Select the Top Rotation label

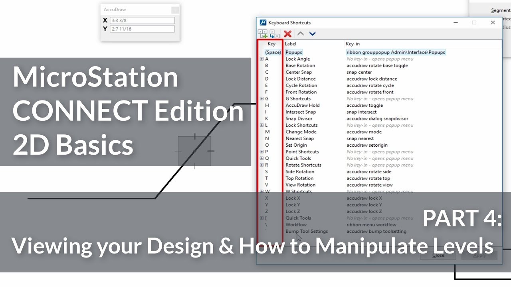299,178
